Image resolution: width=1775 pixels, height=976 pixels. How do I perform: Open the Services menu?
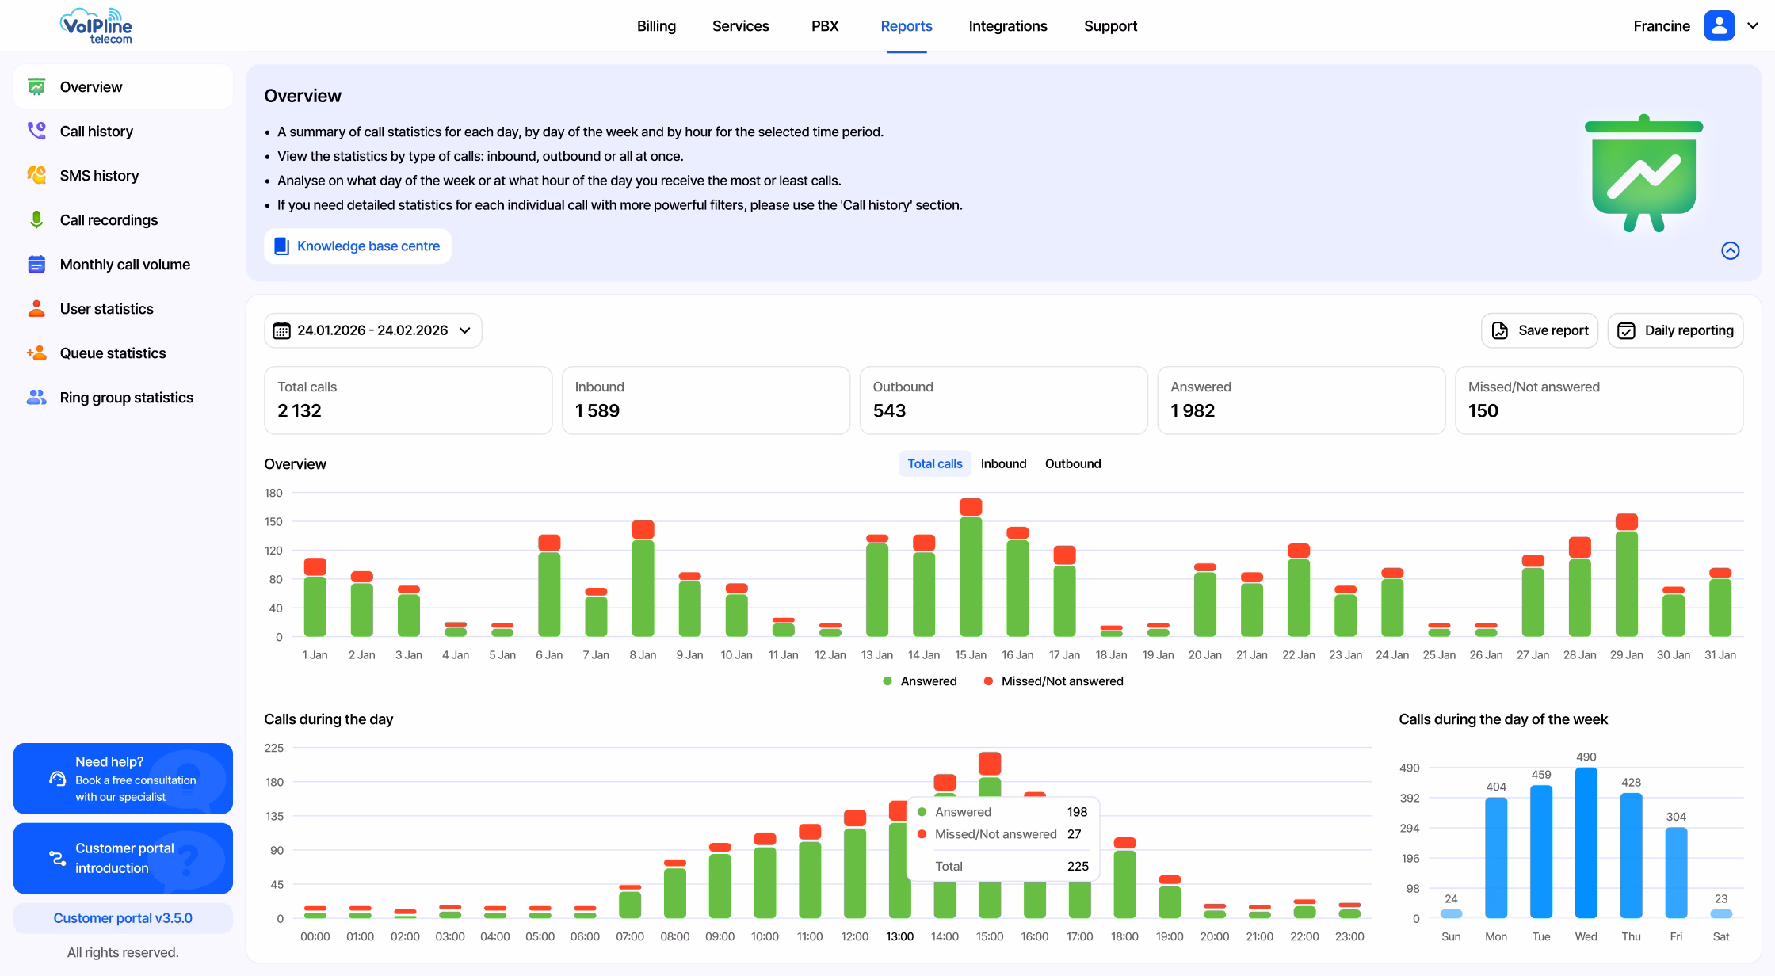coord(740,26)
